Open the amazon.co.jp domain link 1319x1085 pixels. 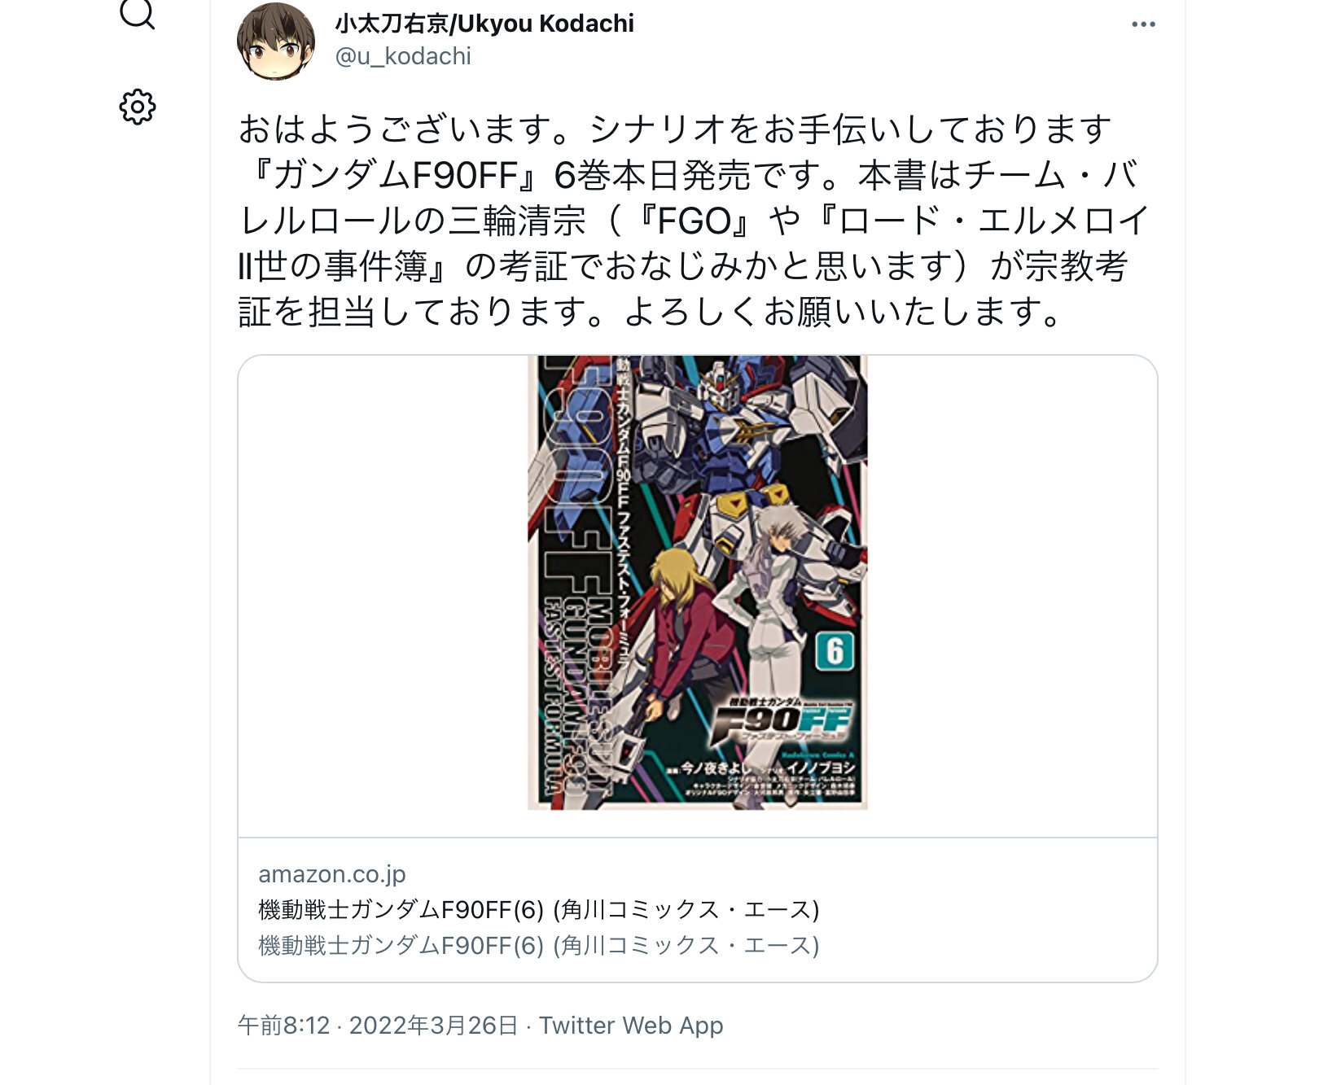point(332,873)
